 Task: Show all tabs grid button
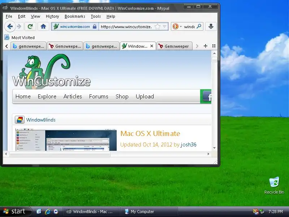(214, 46)
